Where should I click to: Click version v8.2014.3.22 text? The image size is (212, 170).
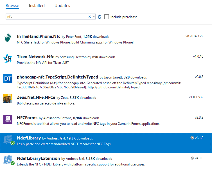point(194,36)
